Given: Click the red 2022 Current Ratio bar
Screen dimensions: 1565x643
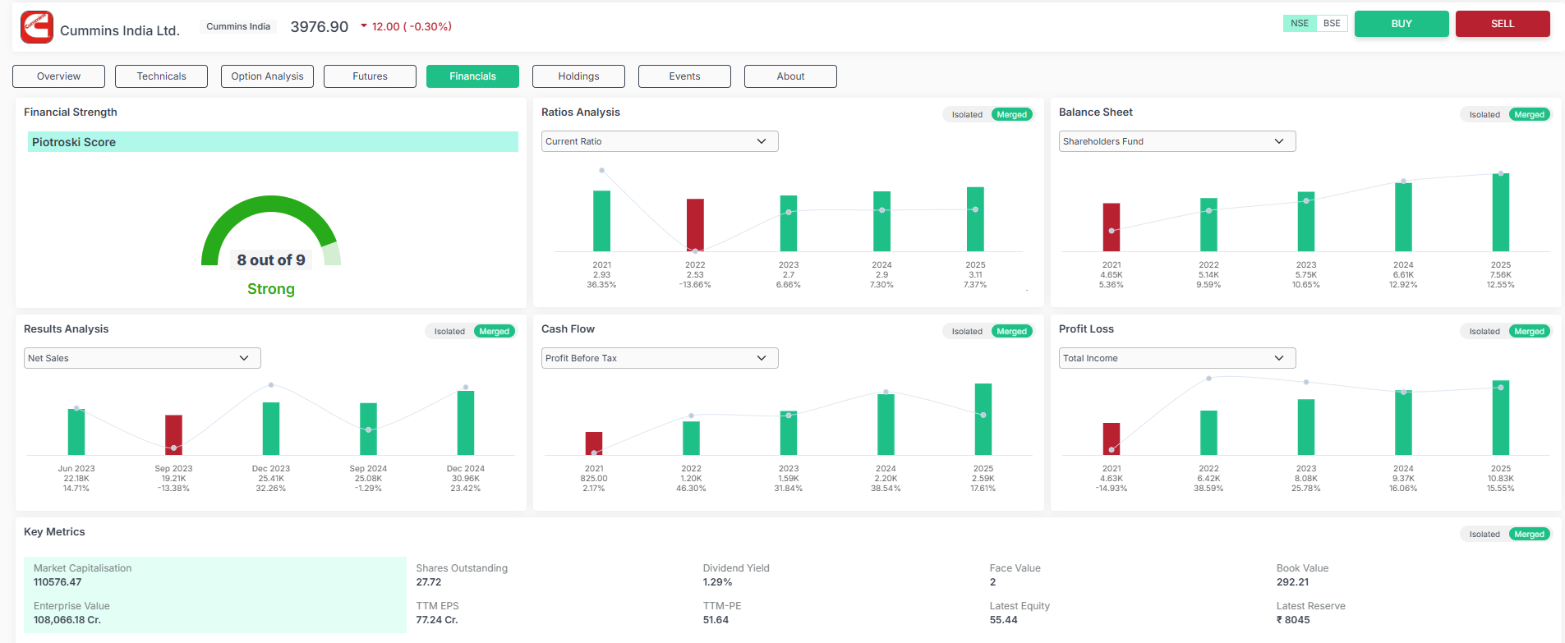Looking at the screenshot, I should [x=695, y=224].
